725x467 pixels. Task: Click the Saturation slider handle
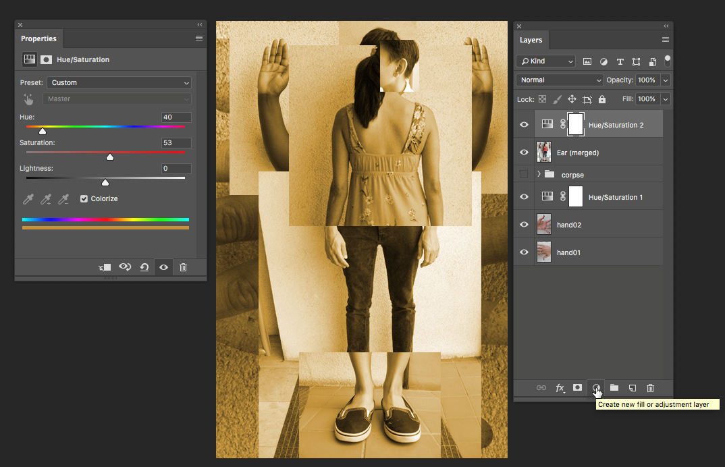(110, 157)
